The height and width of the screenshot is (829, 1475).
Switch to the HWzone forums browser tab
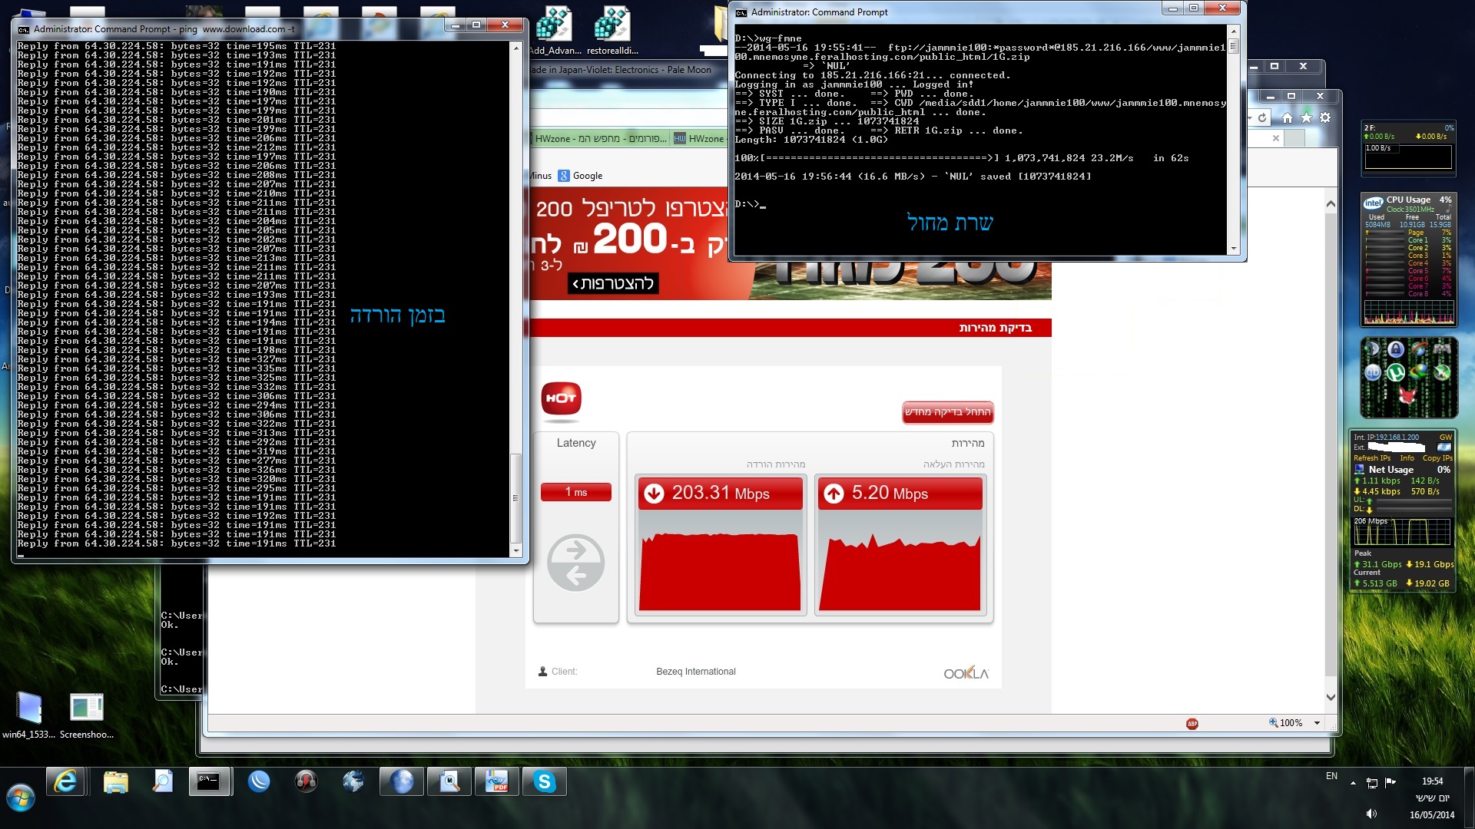click(x=601, y=138)
